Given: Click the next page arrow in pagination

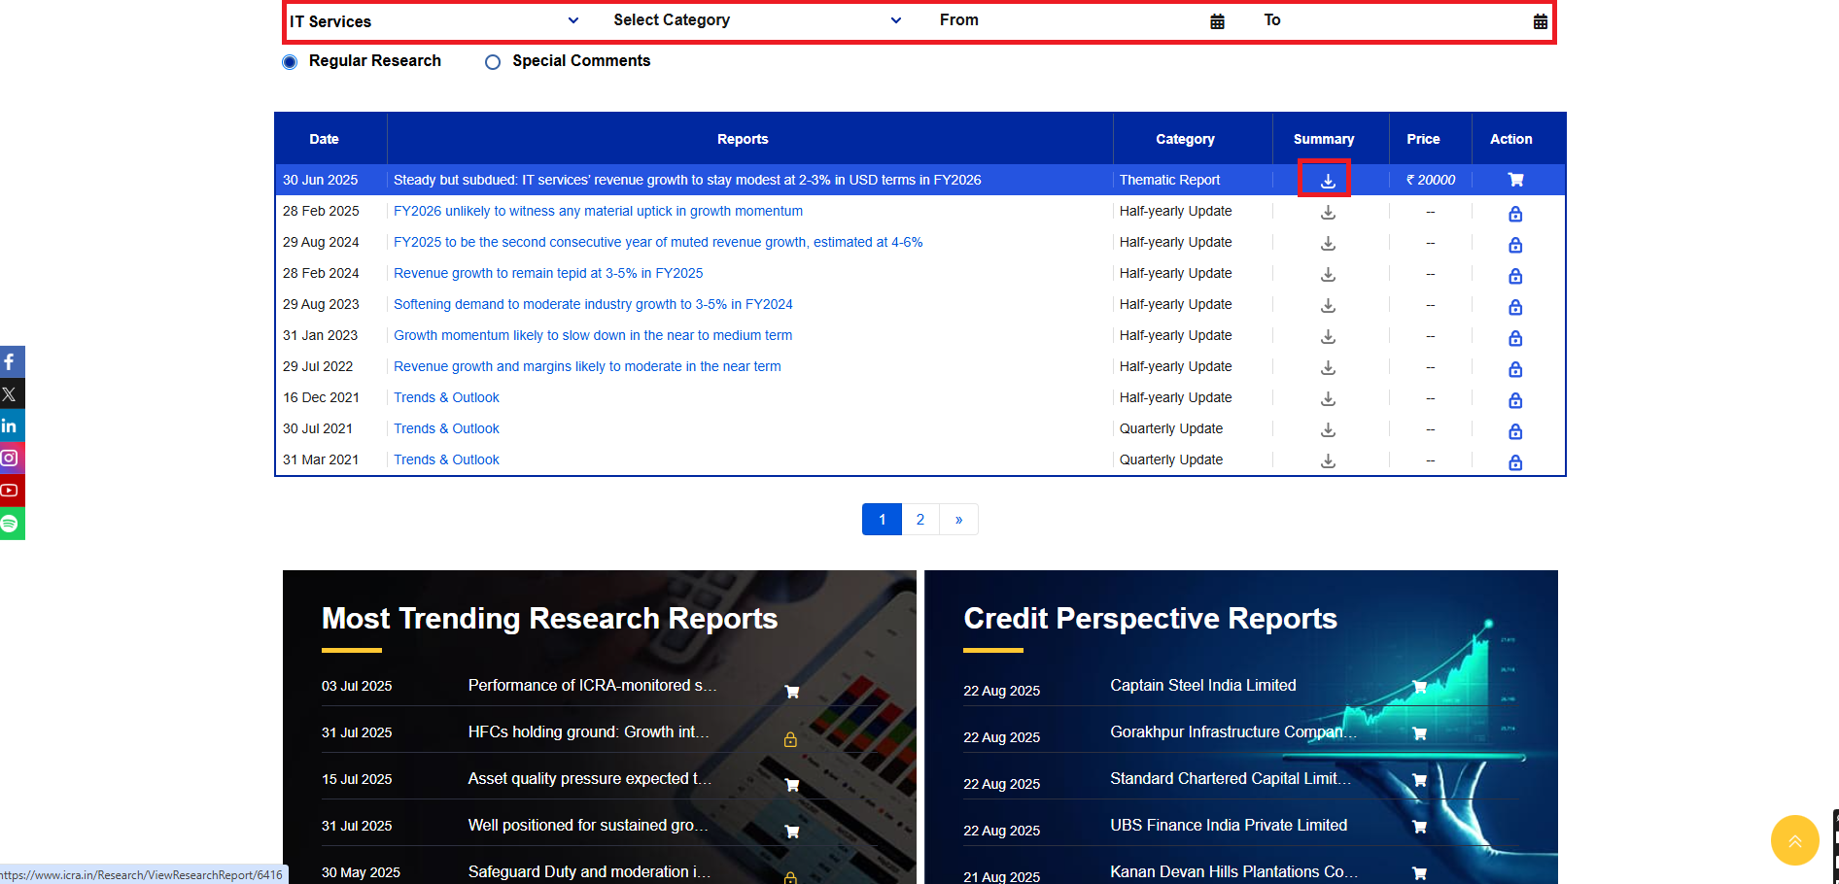Looking at the screenshot, I should click(x=958, y=520).
